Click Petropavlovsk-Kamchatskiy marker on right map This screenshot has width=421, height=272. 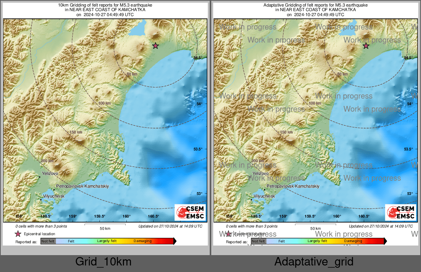pyautogui.click(x=265, y=189)
